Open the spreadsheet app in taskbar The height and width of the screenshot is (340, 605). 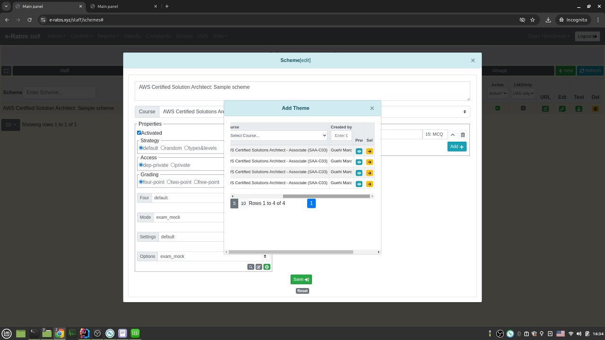(135, 333)
